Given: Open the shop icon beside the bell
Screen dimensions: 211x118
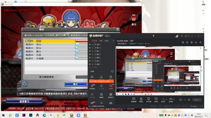Looking at the screenshot, I should [x=192, y=42].
